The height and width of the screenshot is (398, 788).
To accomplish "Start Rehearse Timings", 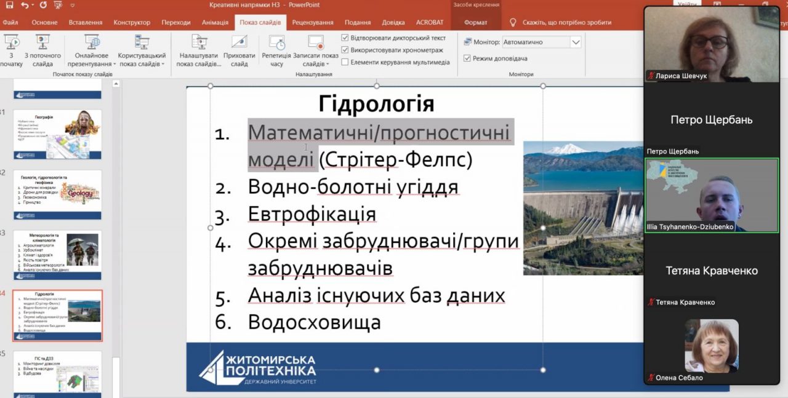I will [276, 43].
